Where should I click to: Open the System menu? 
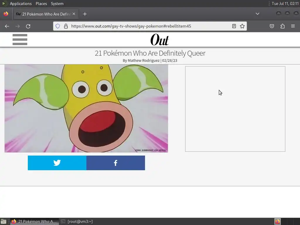click(x=57, y=4)
